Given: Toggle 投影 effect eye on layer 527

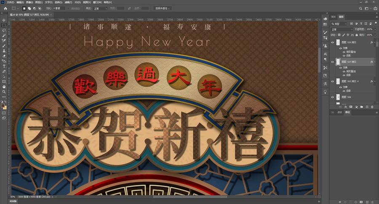Looking at the screenshot, I should click(x=344, y=75).
